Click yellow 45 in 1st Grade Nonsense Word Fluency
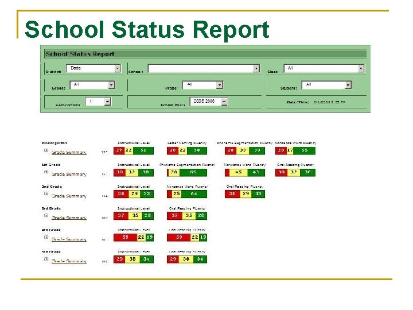This screenshot has width=413, height=310. click(x=239, y=172)
